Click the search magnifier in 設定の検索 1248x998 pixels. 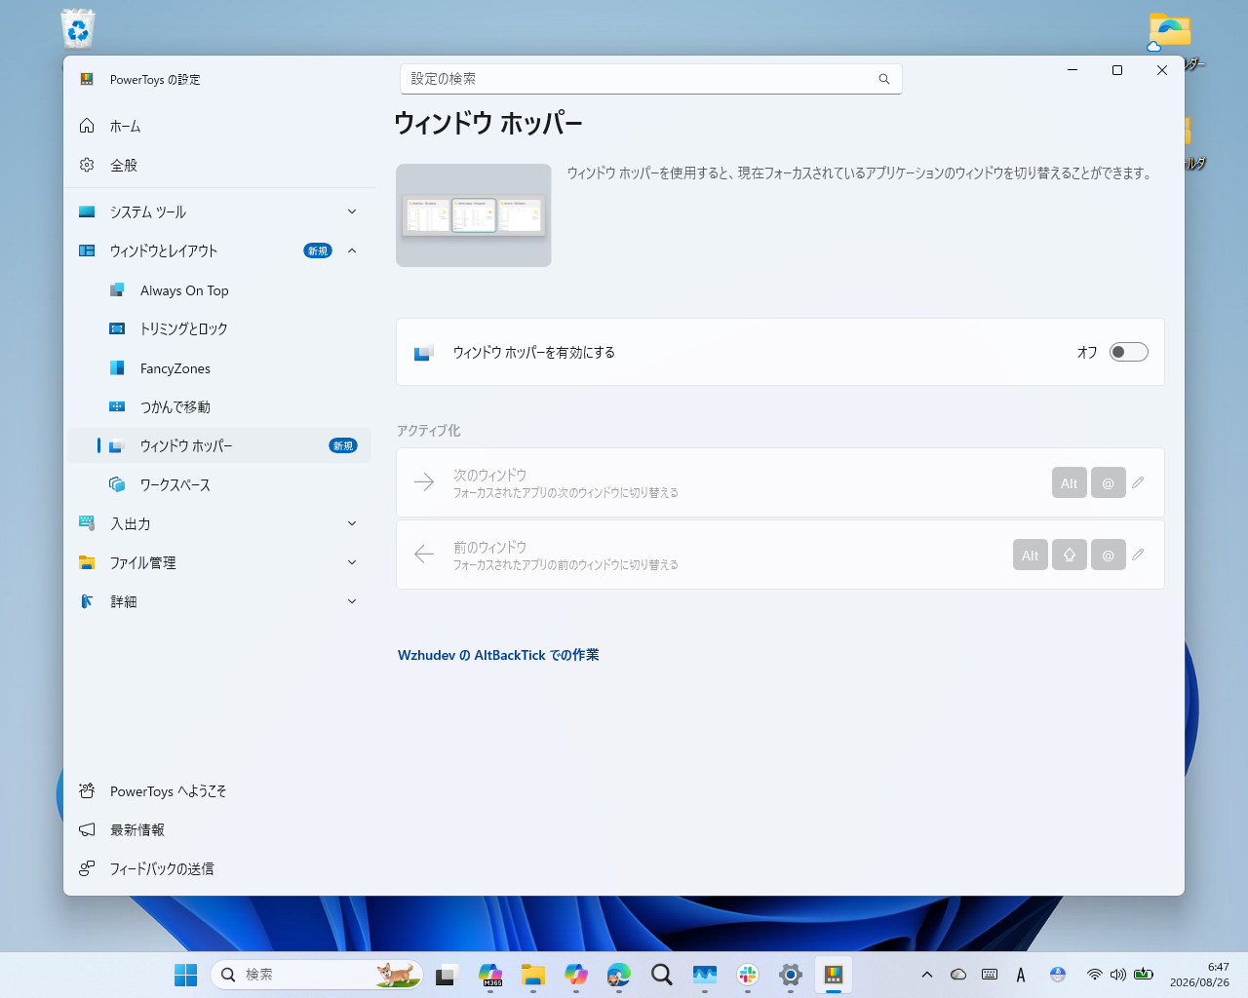884,79
